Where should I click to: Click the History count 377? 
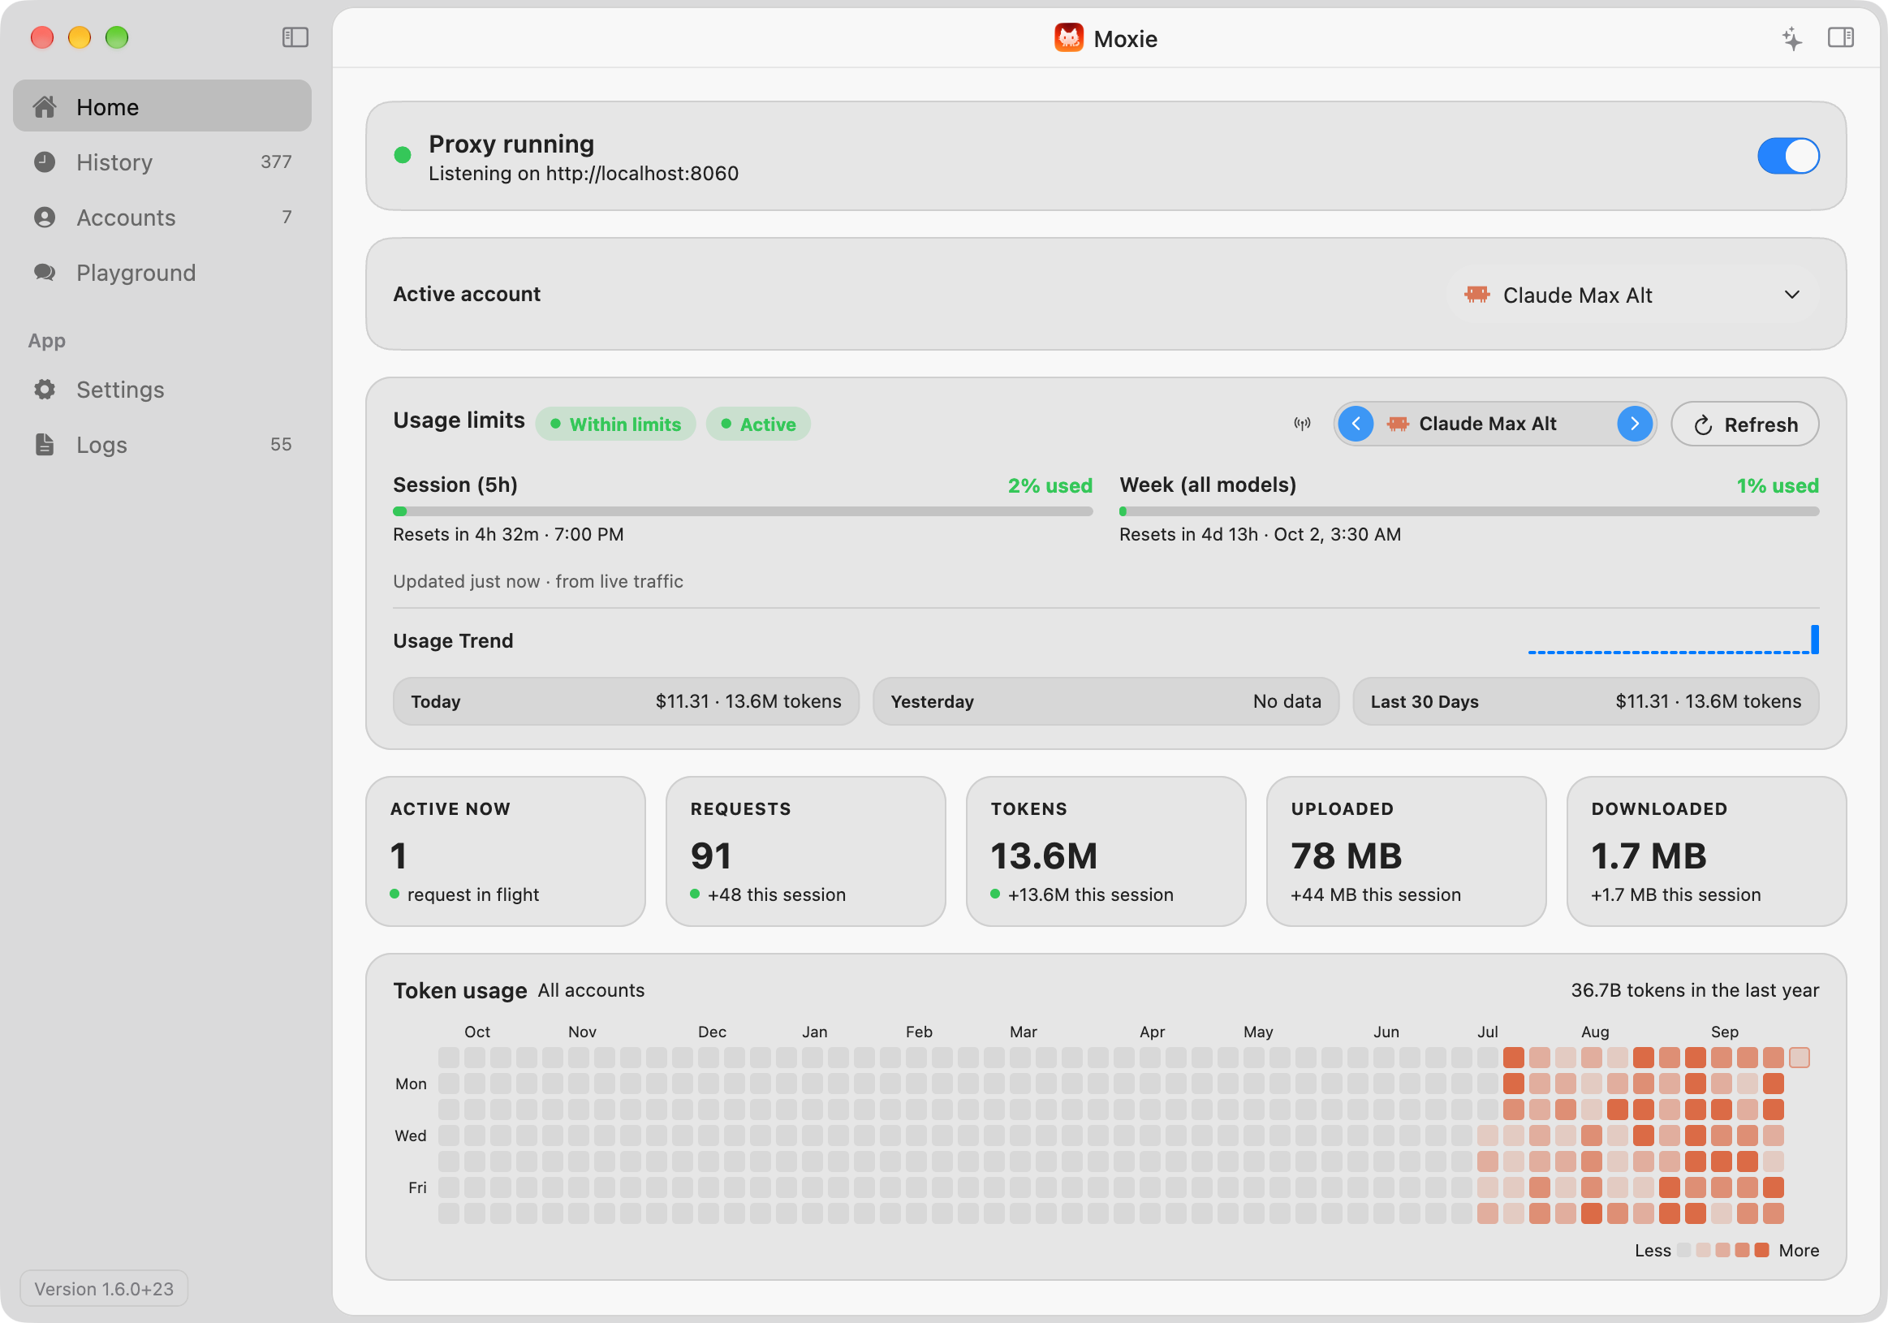[275, 162]
